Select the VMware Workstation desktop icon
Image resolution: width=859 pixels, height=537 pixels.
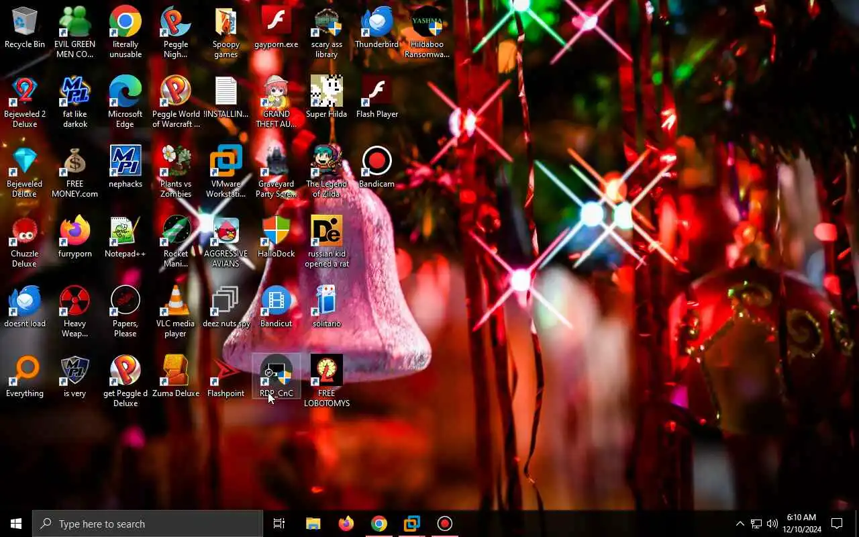[226, 172]
